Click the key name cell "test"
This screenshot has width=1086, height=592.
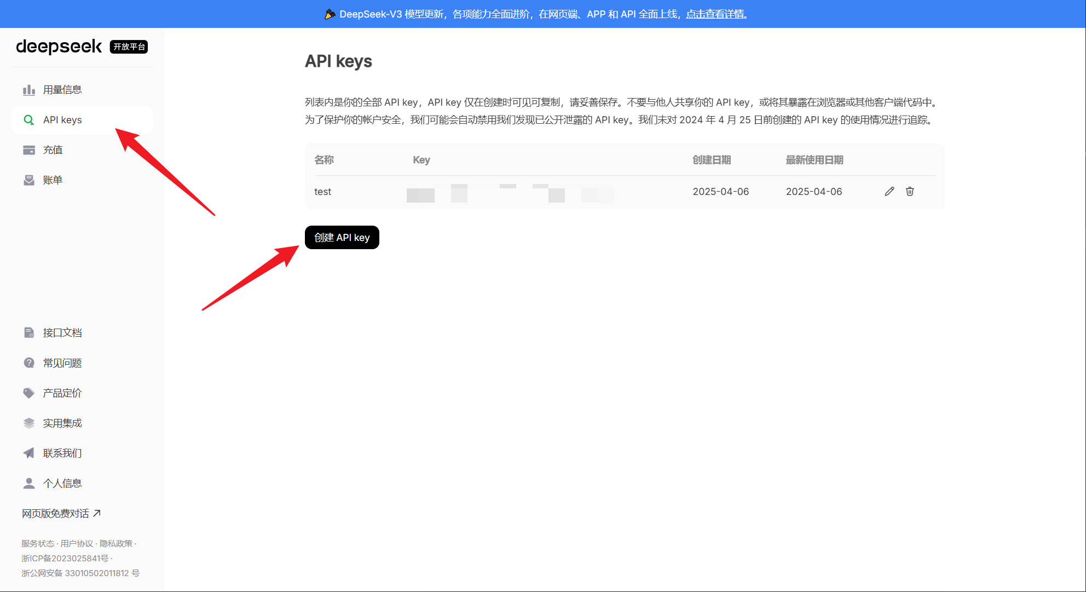click(x=322, y=192)
